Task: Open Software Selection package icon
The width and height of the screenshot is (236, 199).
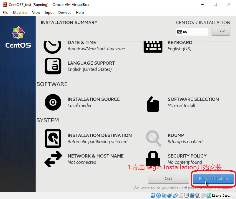Action: [153, 104]
